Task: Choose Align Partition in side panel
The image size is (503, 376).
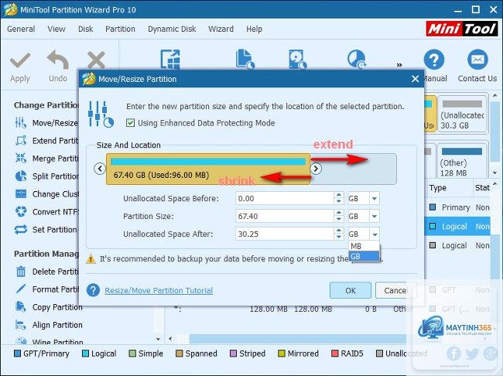Action: coord(49,325)
